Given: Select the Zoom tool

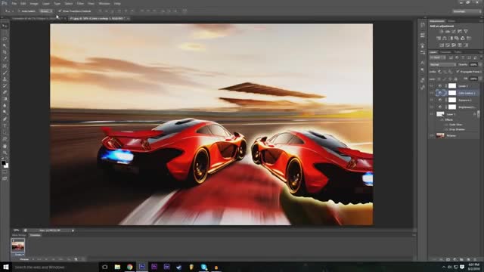Looking at the screenshot, I should [5, 153].
